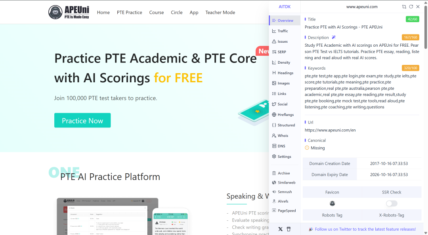Click the Social bird icon
Image resolution: width=428 pixels, height=235 pixels.
(x=274, y=104)
